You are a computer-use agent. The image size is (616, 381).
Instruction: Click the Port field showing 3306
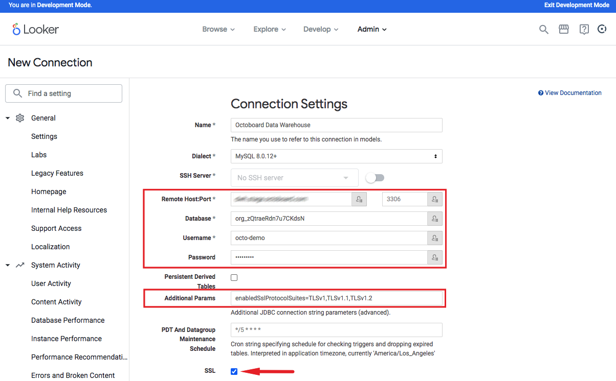click(405, 199)
